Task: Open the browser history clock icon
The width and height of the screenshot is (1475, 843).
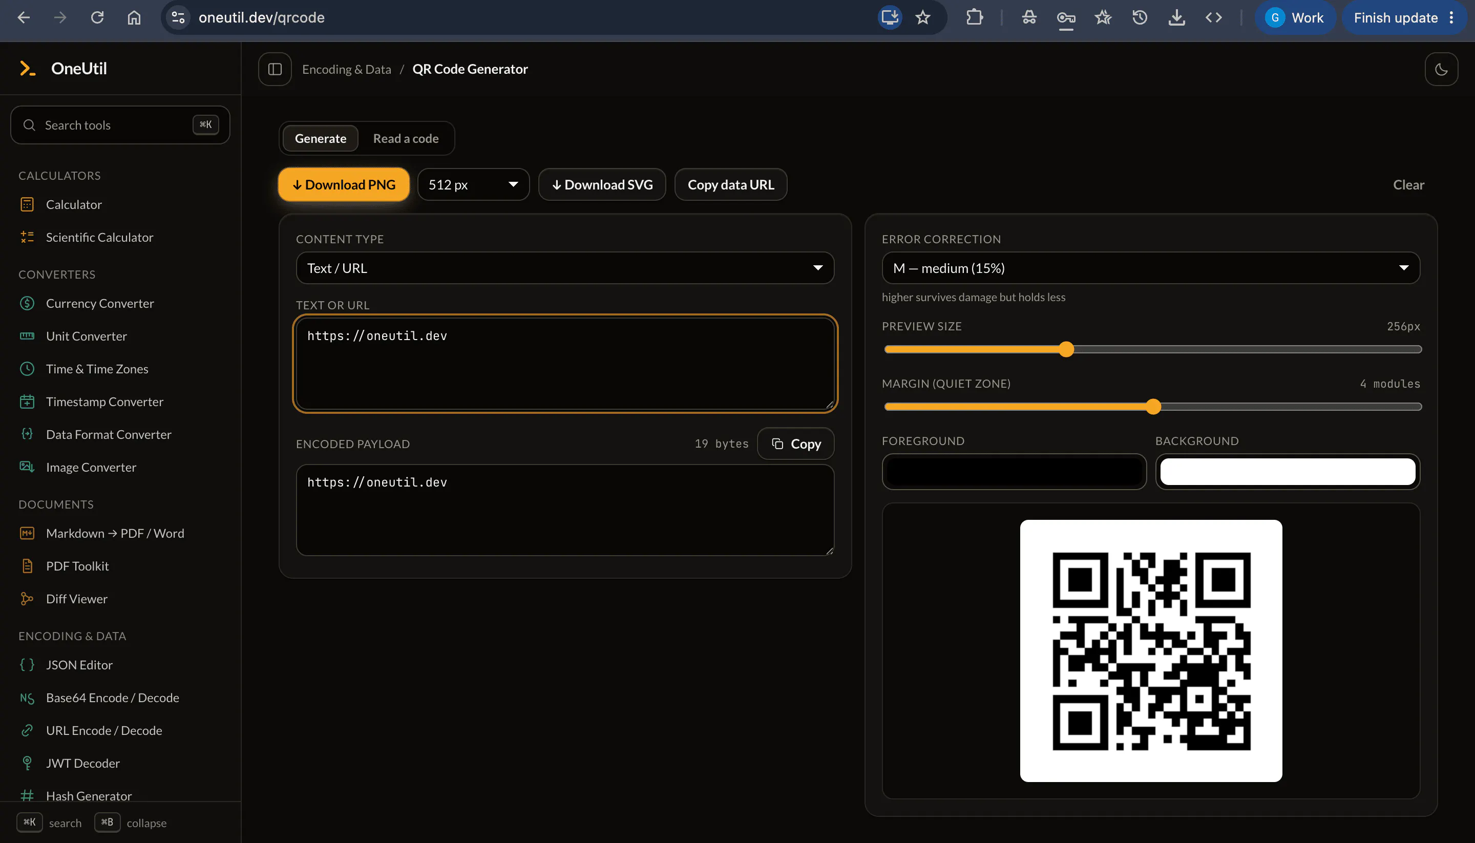Action: coord(1140,17)
